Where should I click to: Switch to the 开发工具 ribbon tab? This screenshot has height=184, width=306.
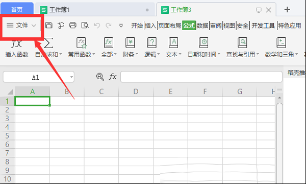263,26
